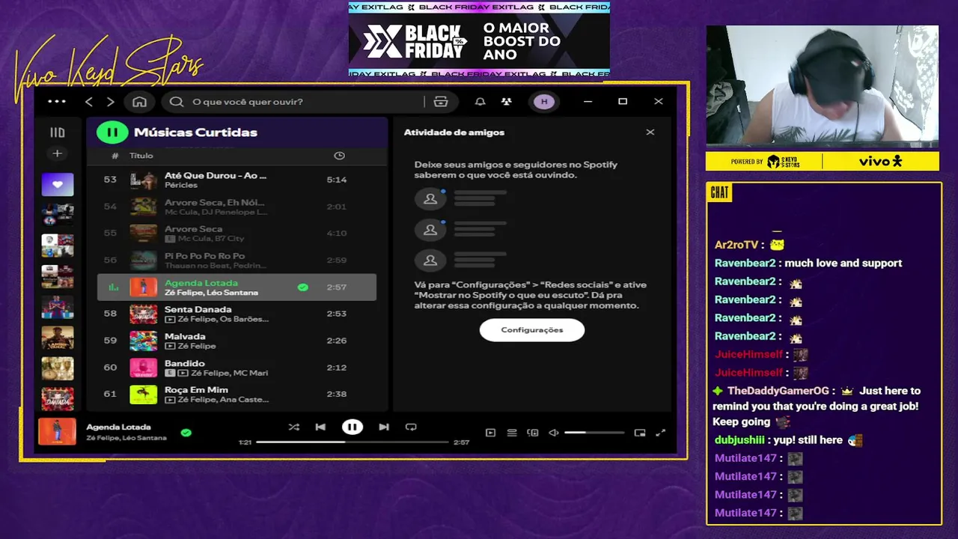Click playing track 'Agenda Lotada' in list
Viewport: 958px width, 539px height.
201,283
